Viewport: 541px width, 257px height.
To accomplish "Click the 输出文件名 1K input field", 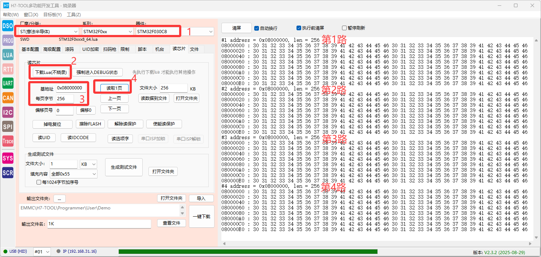I will 99,224.
